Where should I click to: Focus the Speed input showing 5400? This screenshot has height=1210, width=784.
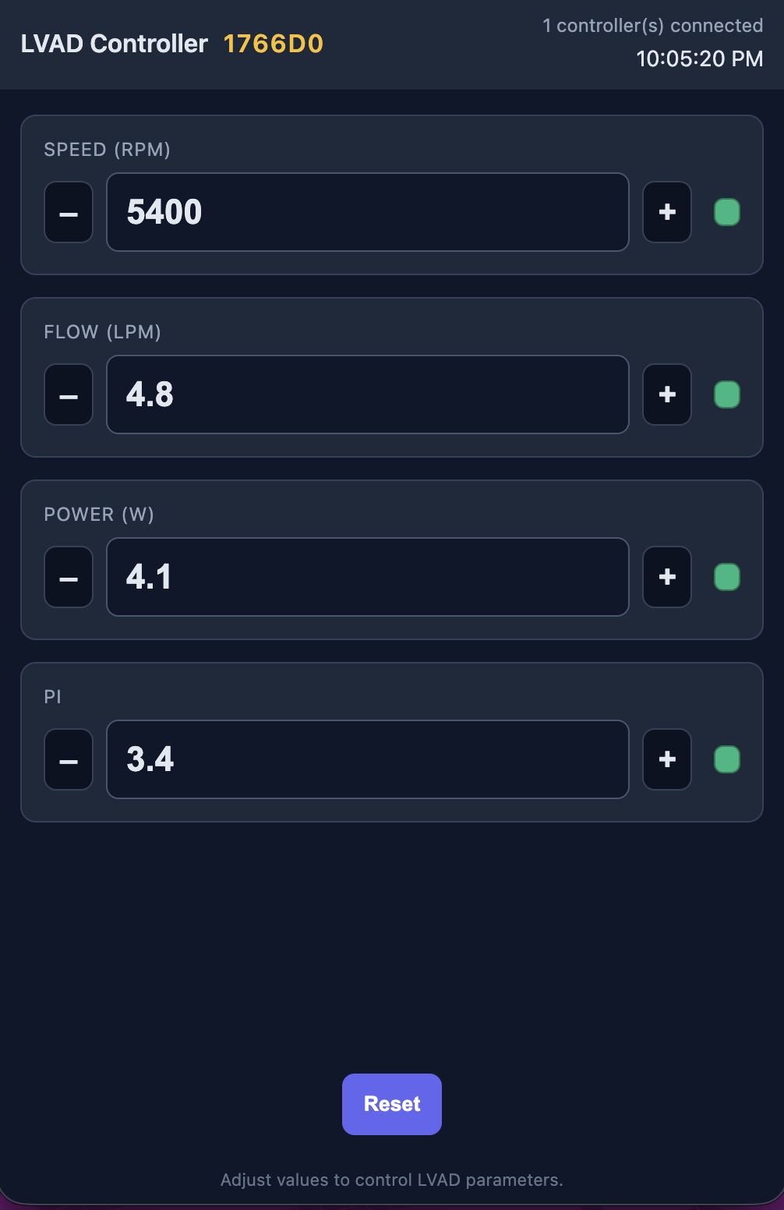(368, 212)
